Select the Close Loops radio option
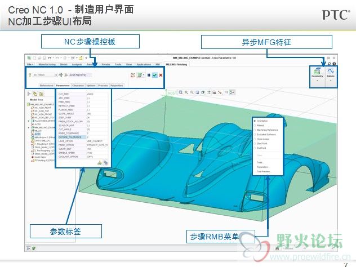This screenshot has width=356, height=267. point(262,139)
